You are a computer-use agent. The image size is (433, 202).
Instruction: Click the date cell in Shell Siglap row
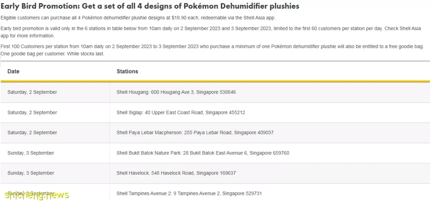pos(55,113)
